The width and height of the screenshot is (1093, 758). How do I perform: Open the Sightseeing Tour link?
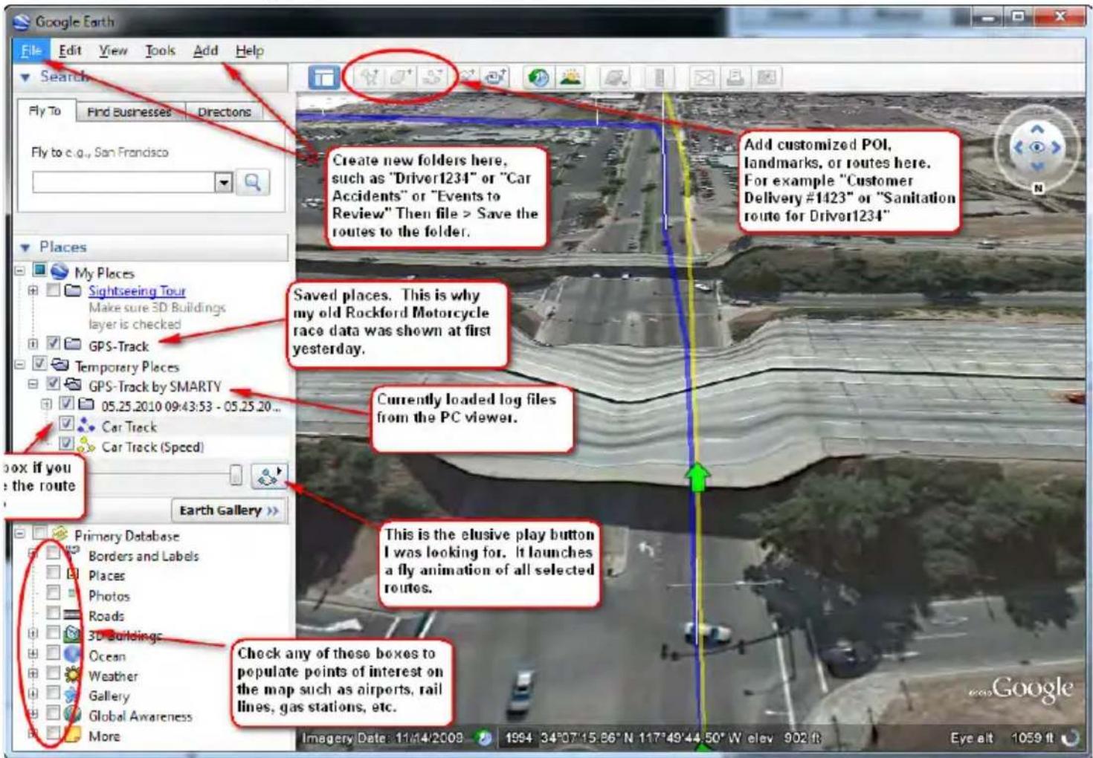137,291
